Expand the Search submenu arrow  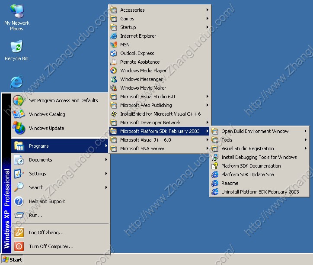pos(106,187)
